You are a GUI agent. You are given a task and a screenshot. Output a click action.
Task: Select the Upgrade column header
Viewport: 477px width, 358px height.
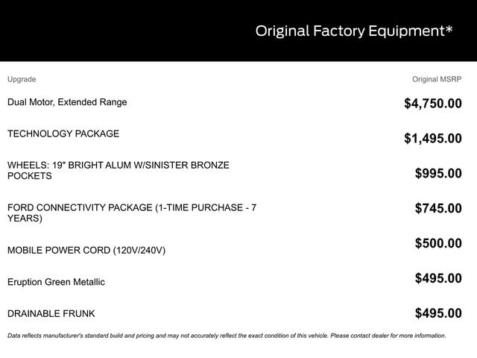click(x=22, y=79)
